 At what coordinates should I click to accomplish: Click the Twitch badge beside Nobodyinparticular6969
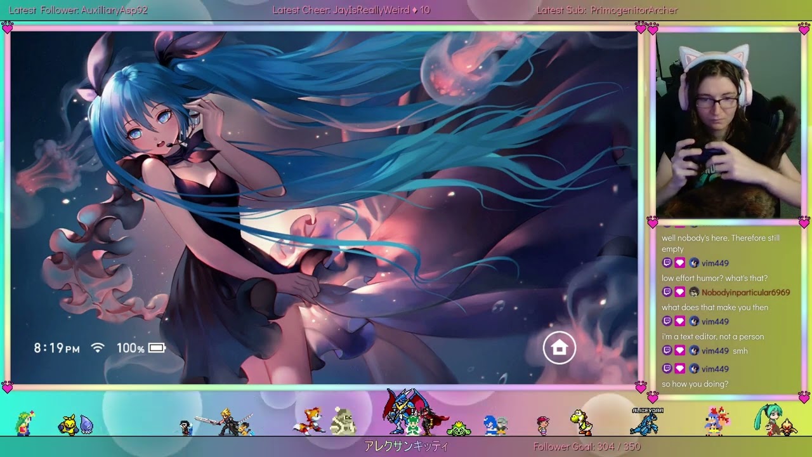point(667,292)
